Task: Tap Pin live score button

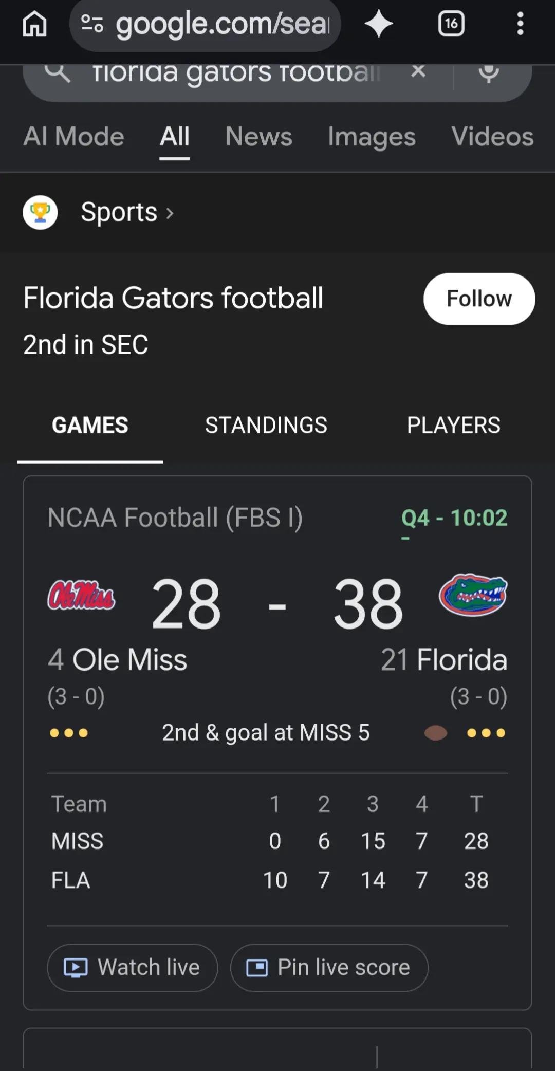Action: 329,968
